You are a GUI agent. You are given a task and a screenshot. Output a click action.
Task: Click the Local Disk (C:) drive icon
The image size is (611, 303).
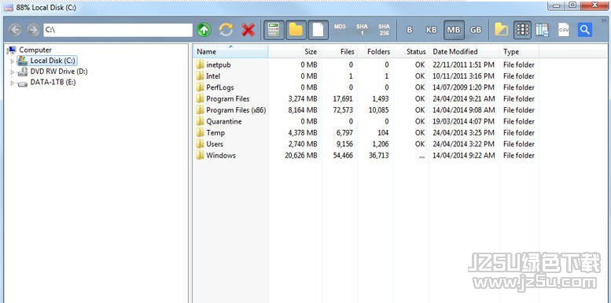pos(23,61)
